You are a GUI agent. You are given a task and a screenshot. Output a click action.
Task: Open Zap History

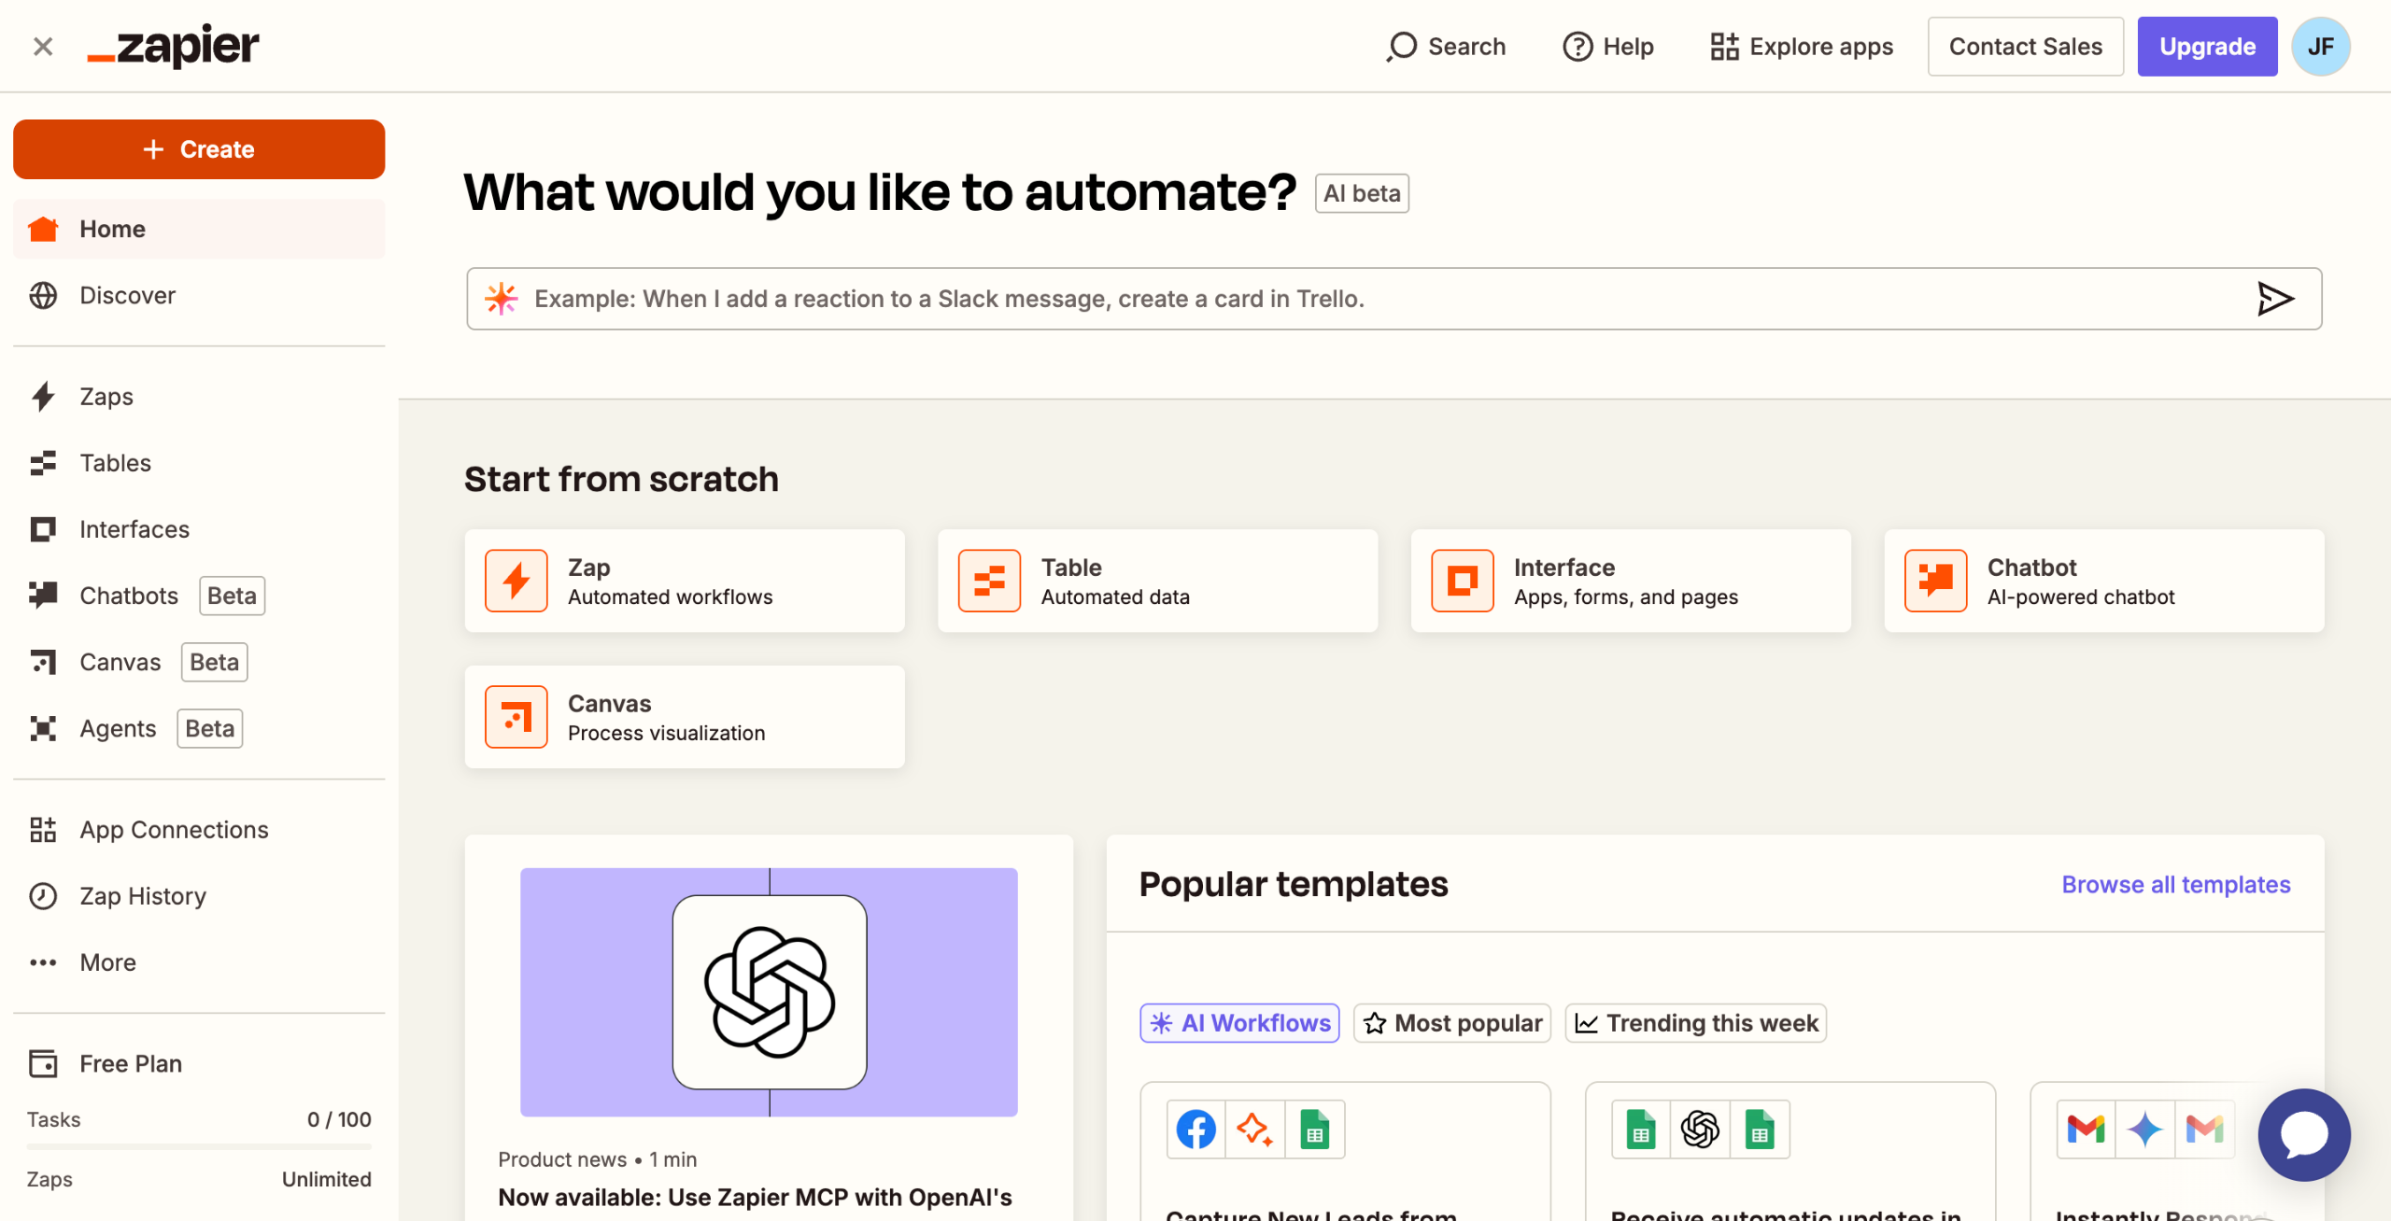tap(199, 895)
